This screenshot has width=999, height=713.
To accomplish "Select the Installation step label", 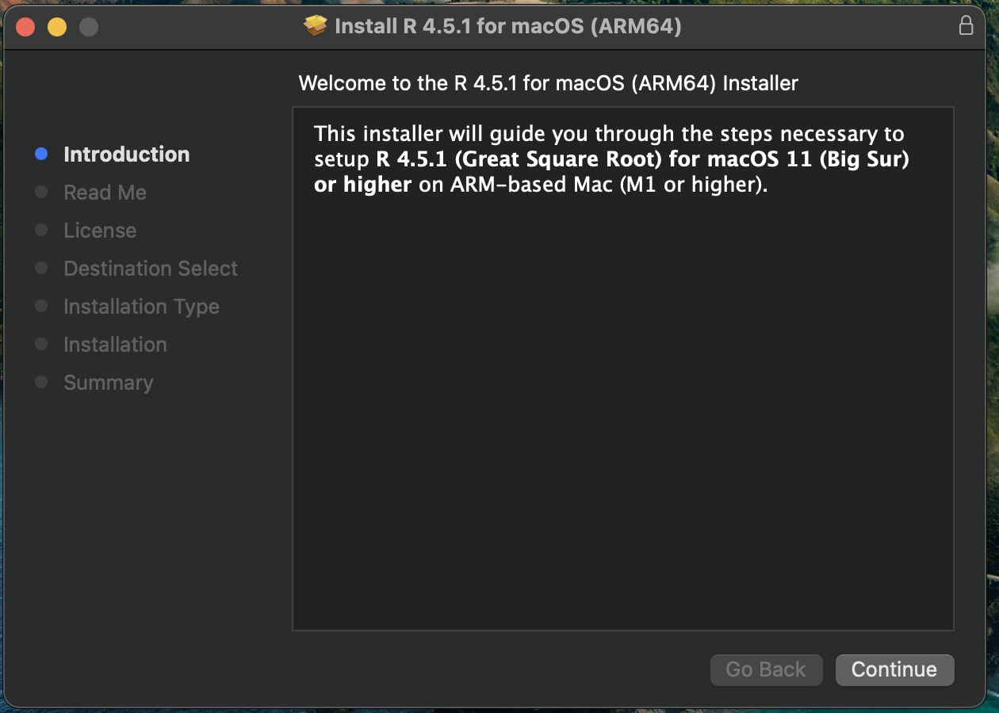I will [x=115, y=345].
